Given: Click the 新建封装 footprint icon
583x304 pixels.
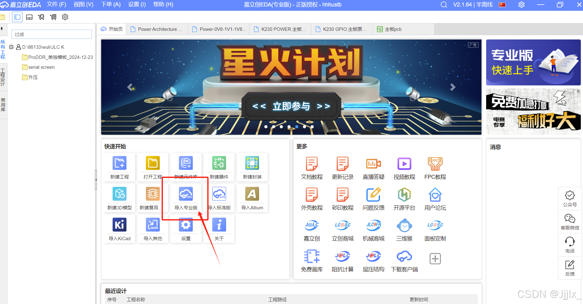Looking at the screenshot, I should click(252, 163).
